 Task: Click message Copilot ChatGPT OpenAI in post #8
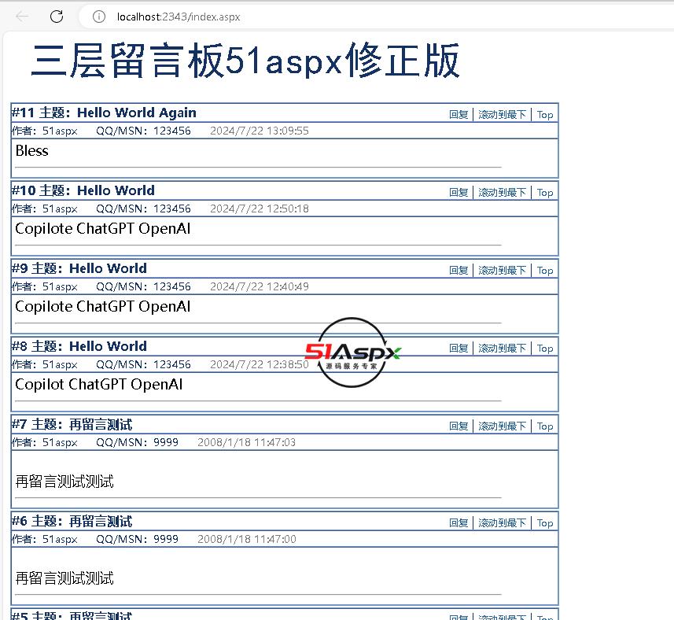(x=99, y=385)
